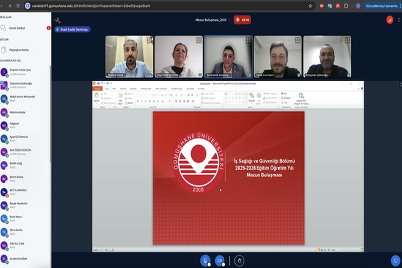402x268 pixels.
Task: Fullscreen Süleyman Şüküroğlu's webcam video
Action: 347,40
